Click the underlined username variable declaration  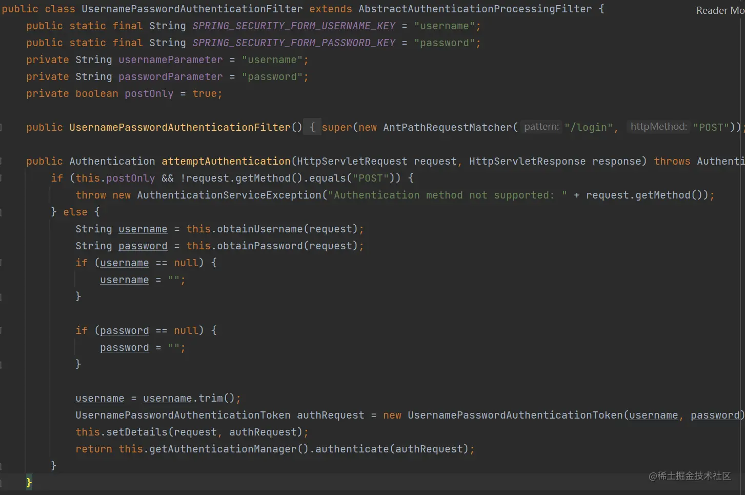point(143,229)
